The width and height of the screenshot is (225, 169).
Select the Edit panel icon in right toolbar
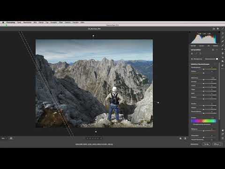(223, 33)
